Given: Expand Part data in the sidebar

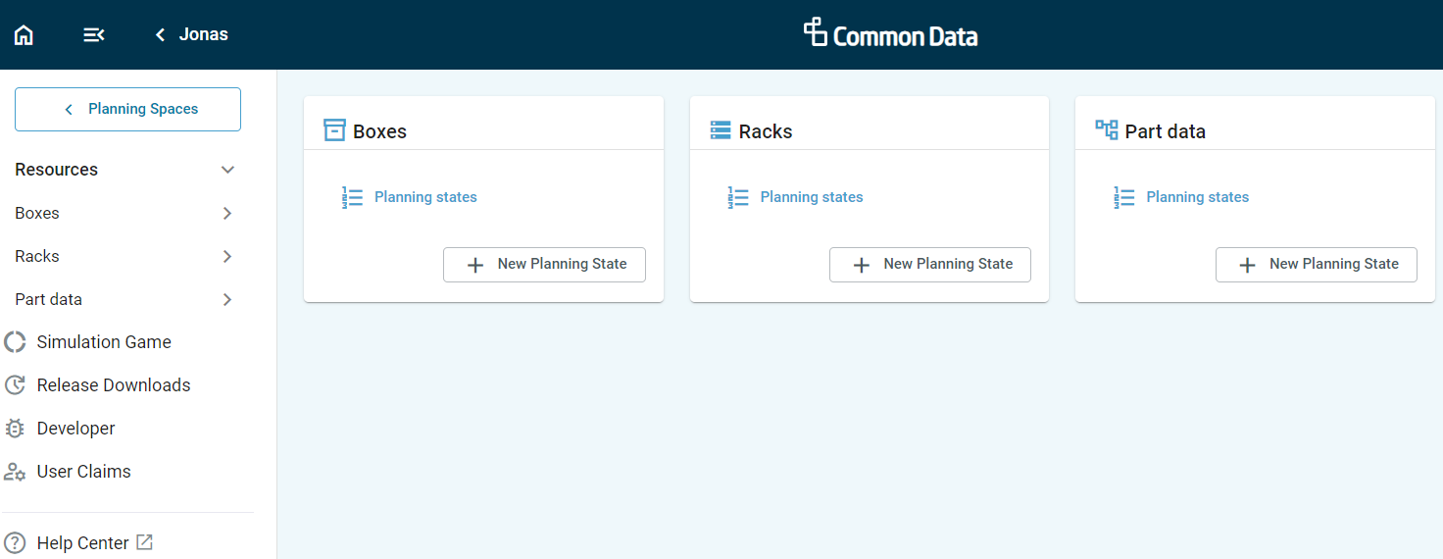Looking at the screenshot, I should [x=227, y=299].
